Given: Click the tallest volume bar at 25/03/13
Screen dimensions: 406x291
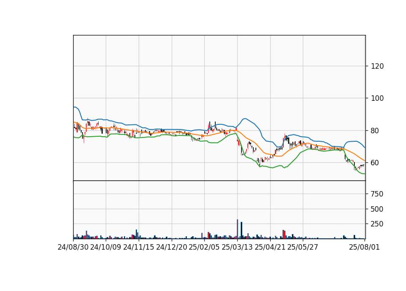Looking at the screenshot, I should tap(237, 229).
